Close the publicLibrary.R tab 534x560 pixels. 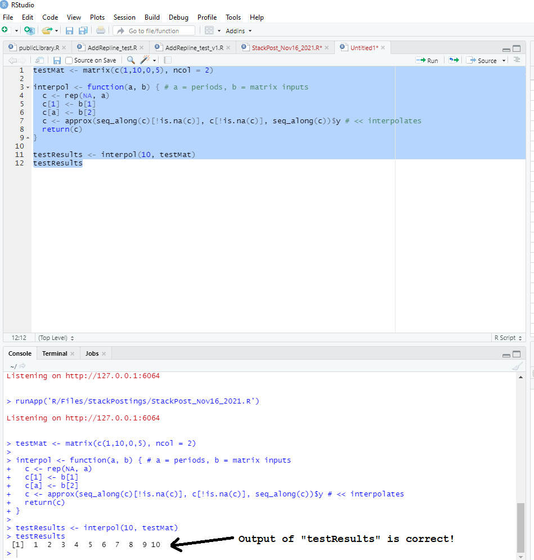(x=64, y=47)
